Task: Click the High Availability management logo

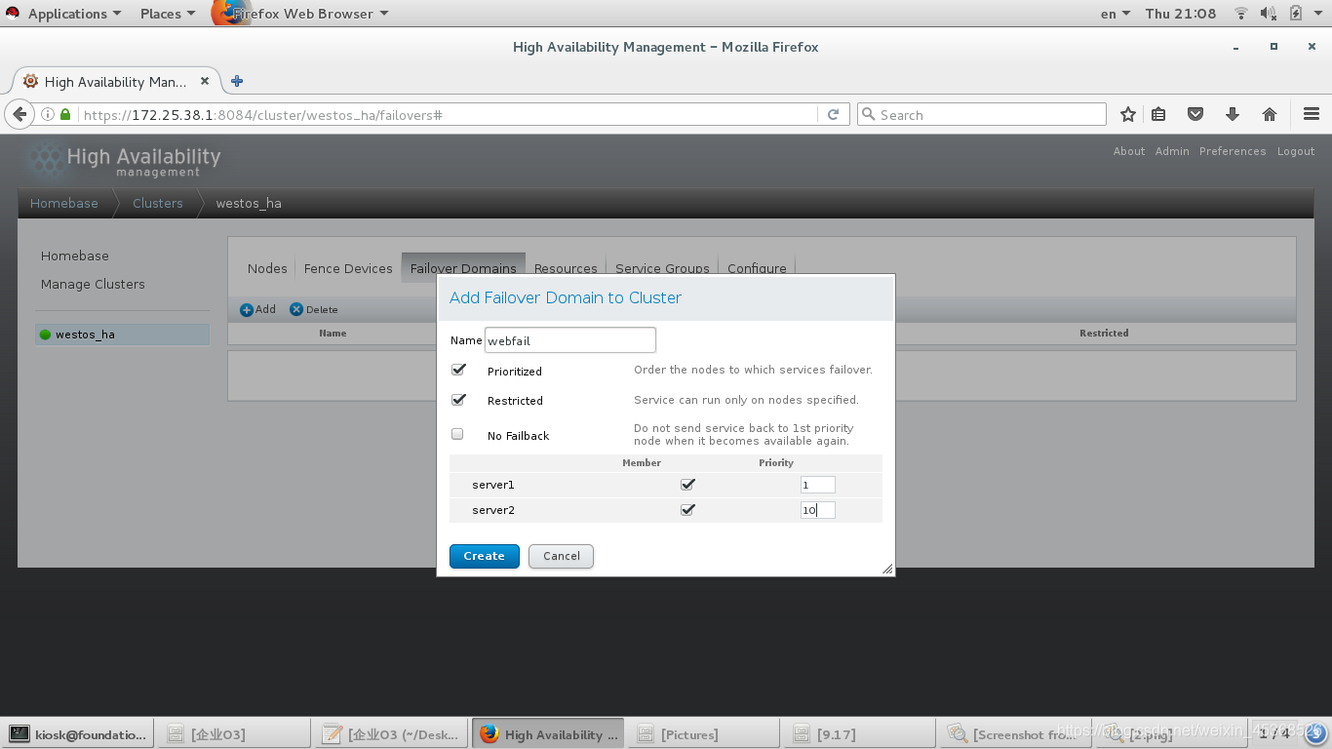Action: point(124,161)
